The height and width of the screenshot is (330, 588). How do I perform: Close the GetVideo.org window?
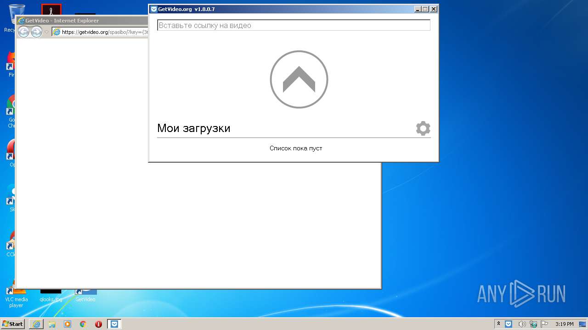[433, 9]
